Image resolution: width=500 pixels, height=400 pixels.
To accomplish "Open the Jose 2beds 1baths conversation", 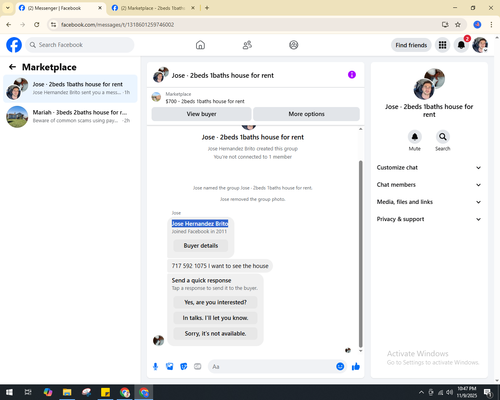I will (x=70, y=89).
